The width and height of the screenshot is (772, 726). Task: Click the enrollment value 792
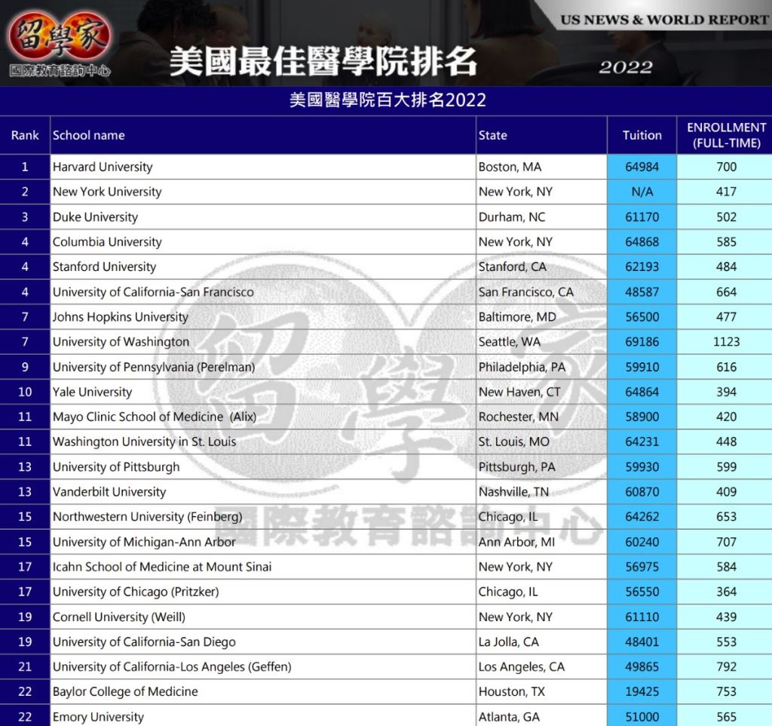726,667
